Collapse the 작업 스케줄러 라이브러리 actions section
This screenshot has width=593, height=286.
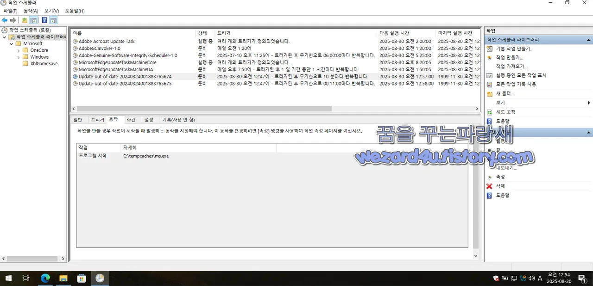(x=589, y=40)
